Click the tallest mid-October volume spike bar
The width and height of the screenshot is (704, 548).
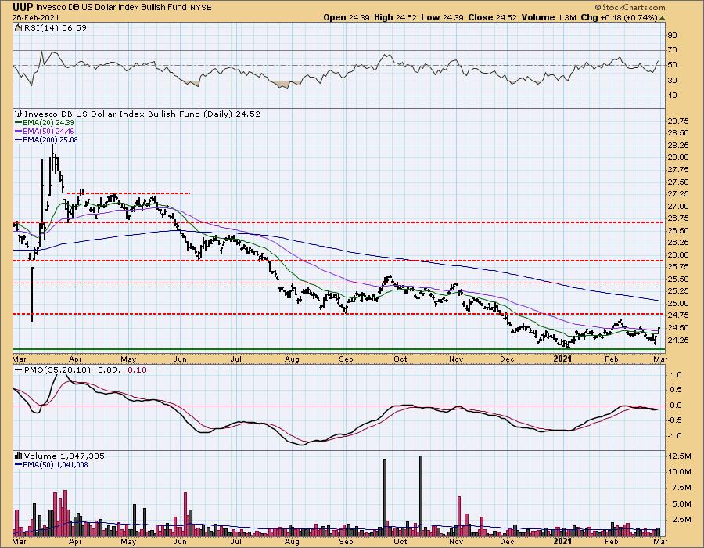(x=421, y=496)
